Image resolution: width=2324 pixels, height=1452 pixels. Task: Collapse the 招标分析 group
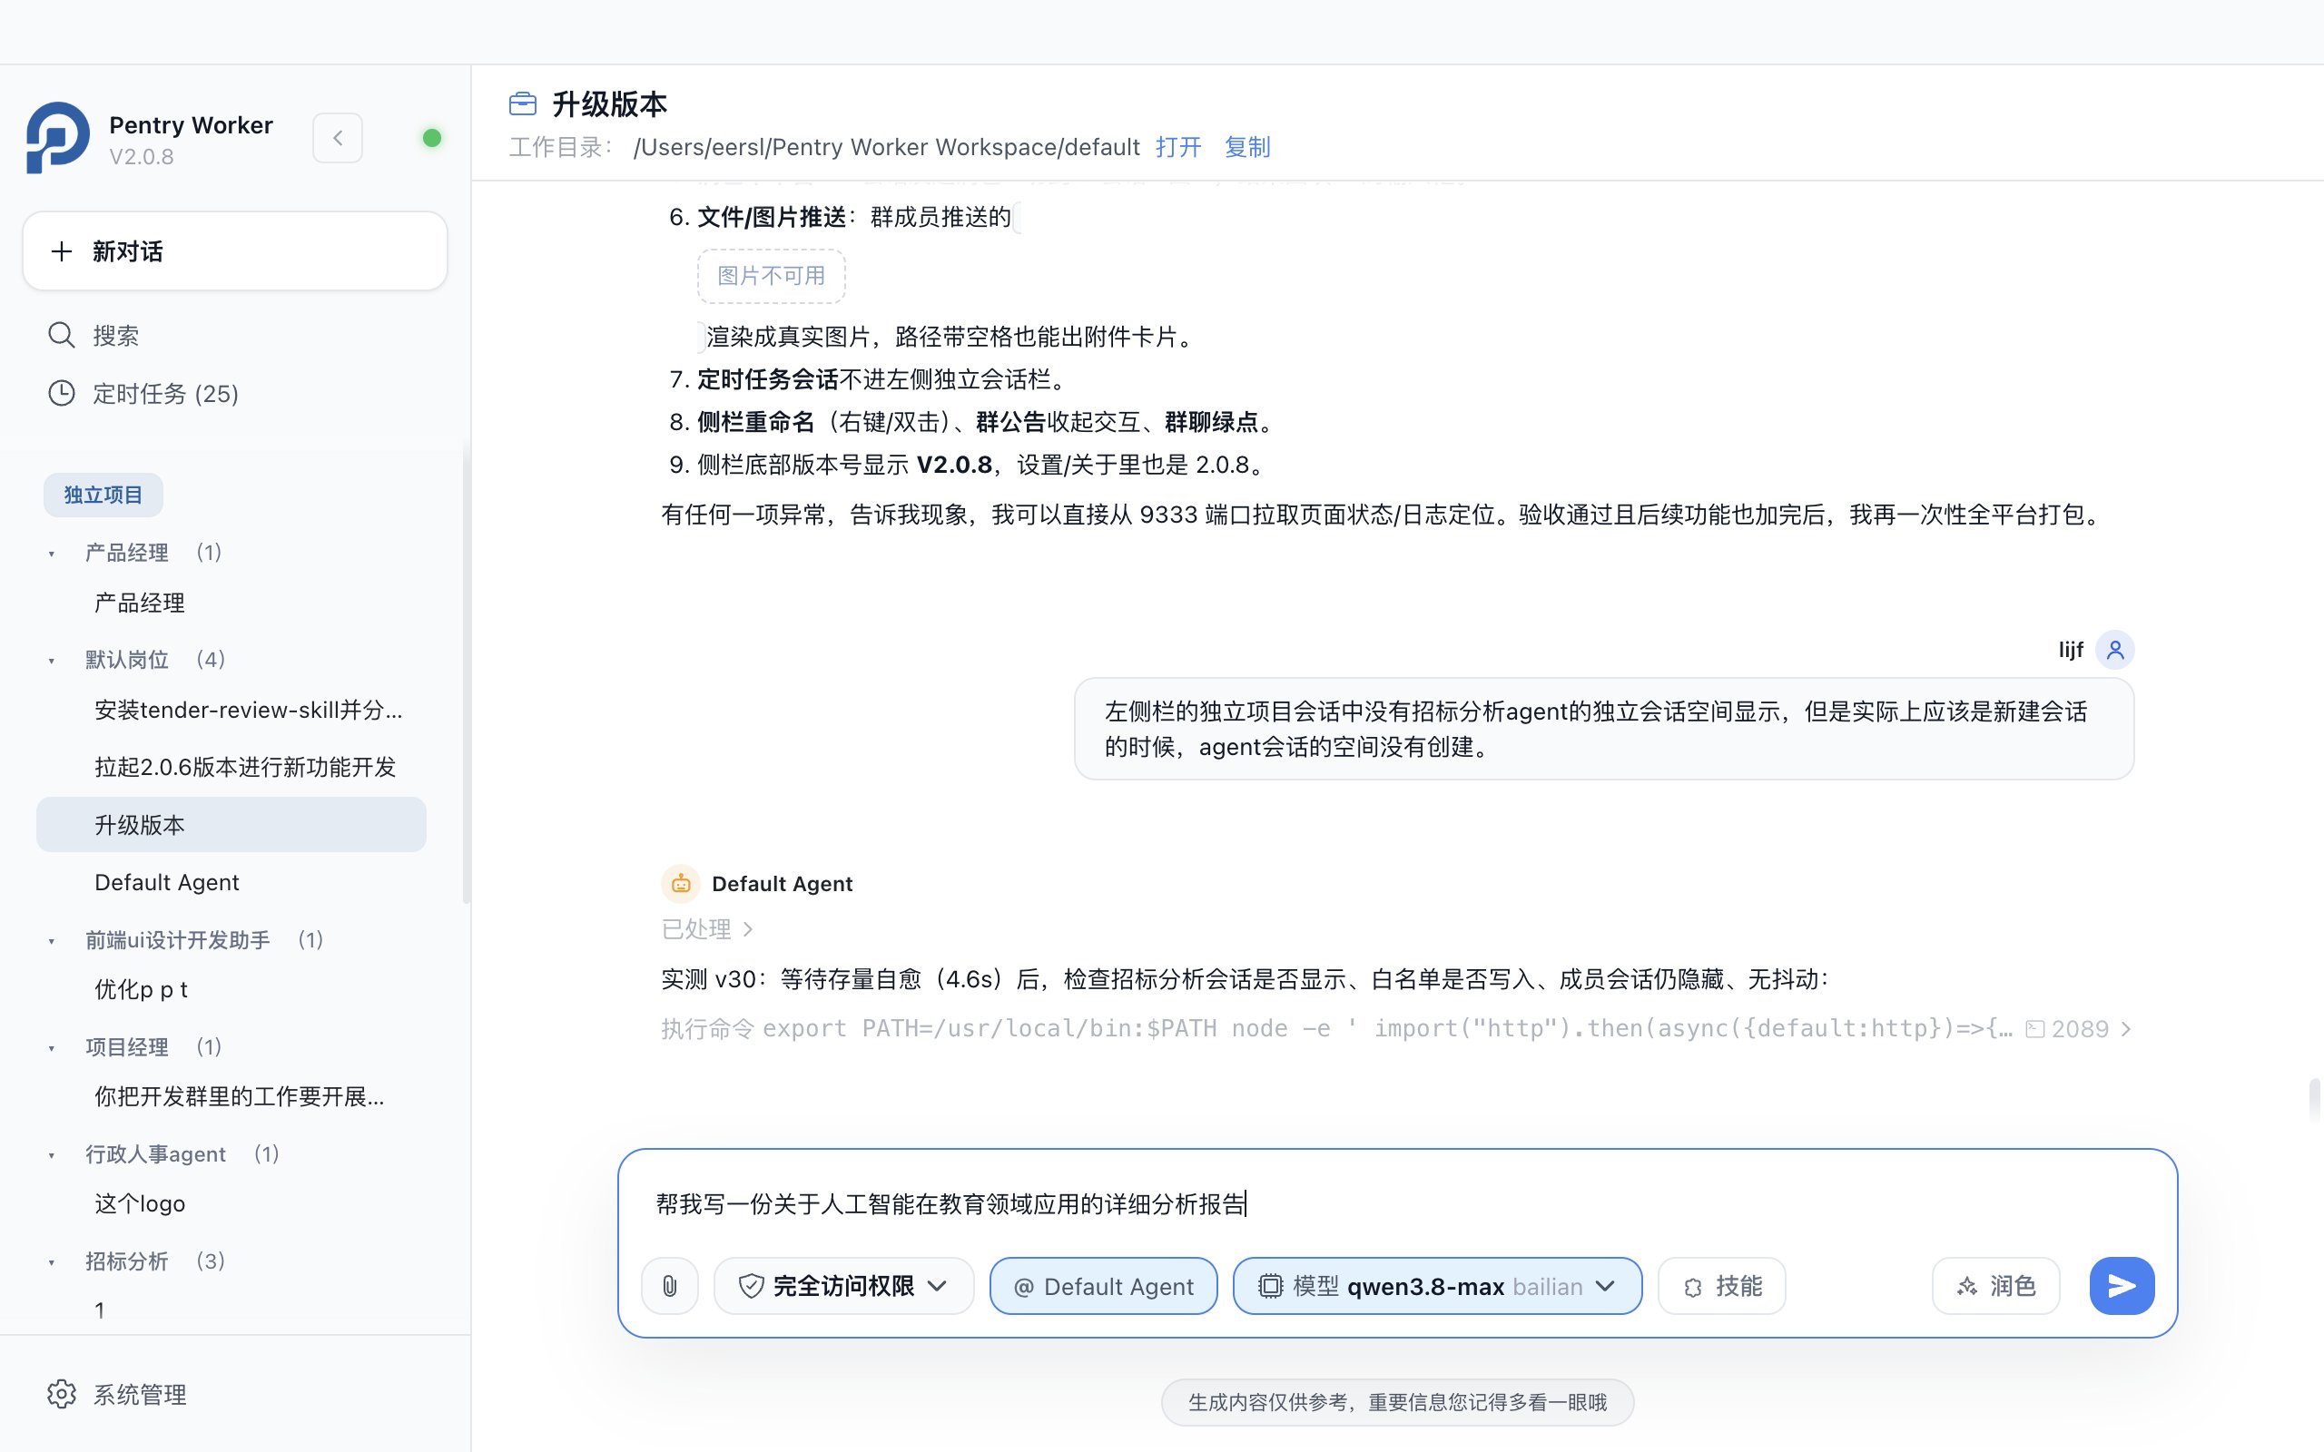pyautogui.click(x=52, y=1261)
